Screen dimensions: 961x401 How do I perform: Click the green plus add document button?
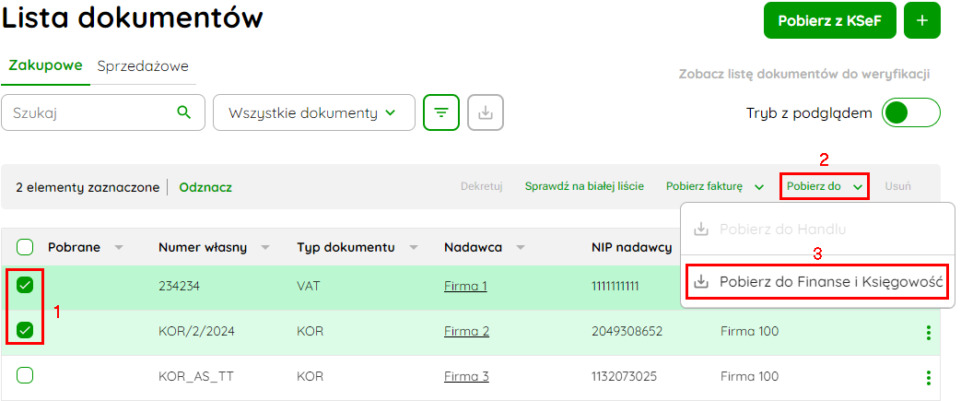tap(922, 20)
